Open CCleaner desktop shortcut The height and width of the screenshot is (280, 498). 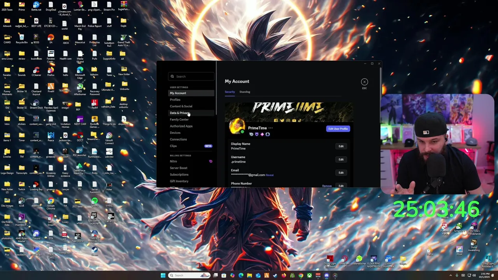[36, 72]
